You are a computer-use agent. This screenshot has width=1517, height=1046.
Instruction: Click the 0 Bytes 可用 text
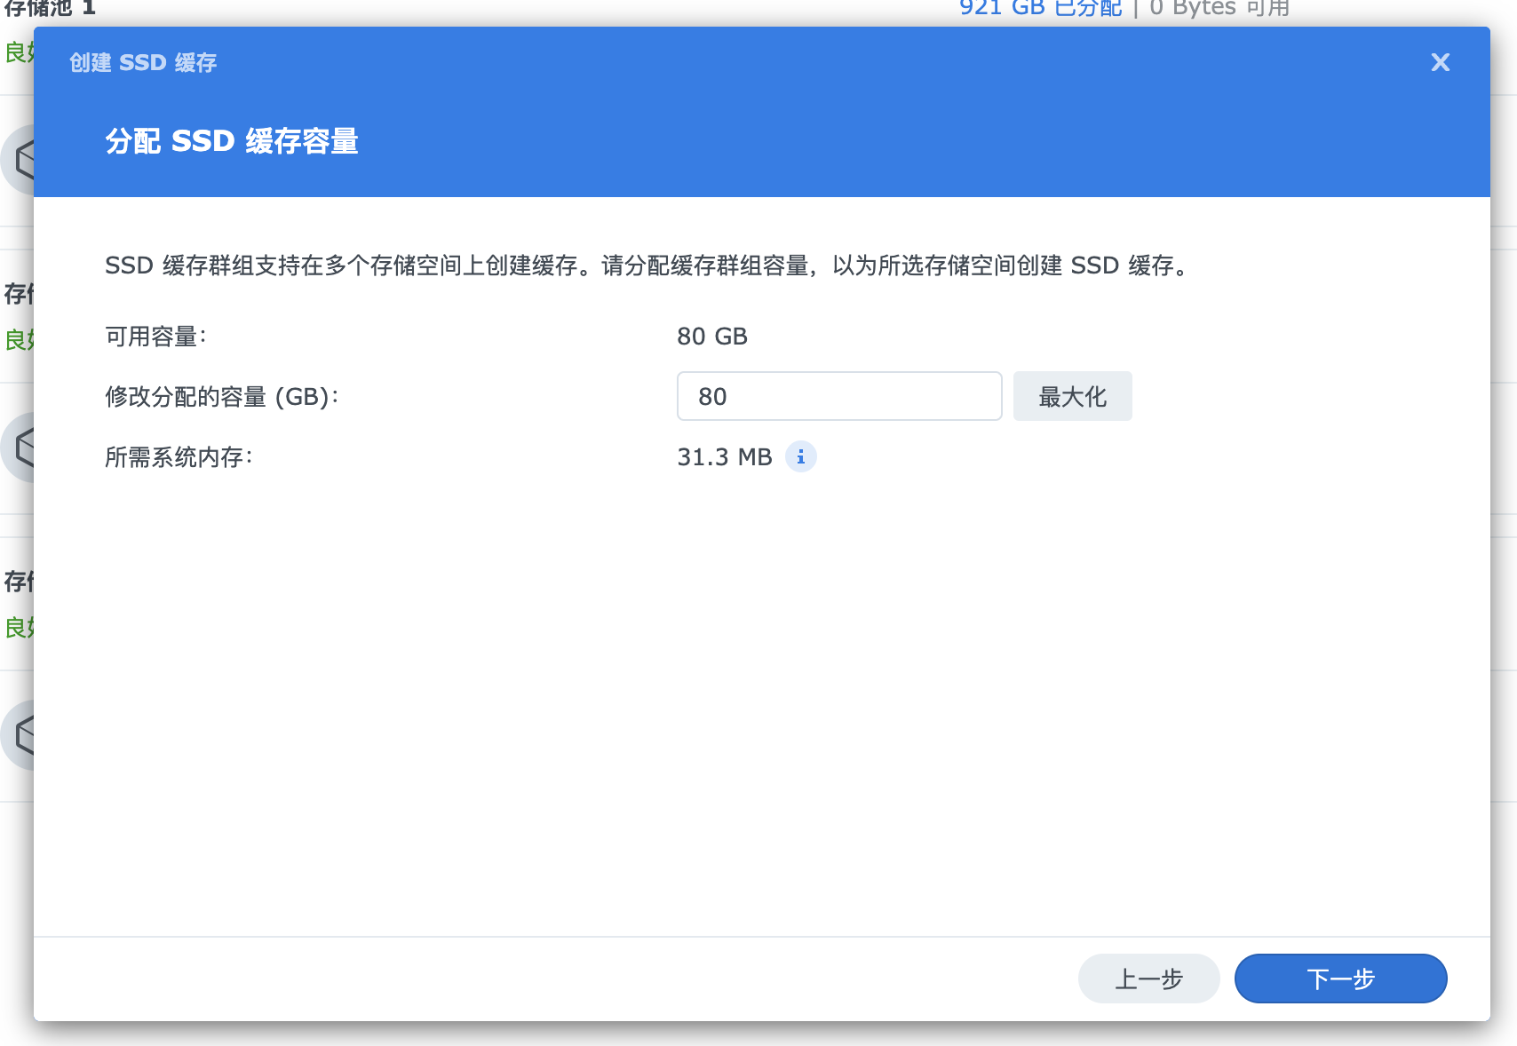point(1219,9)
